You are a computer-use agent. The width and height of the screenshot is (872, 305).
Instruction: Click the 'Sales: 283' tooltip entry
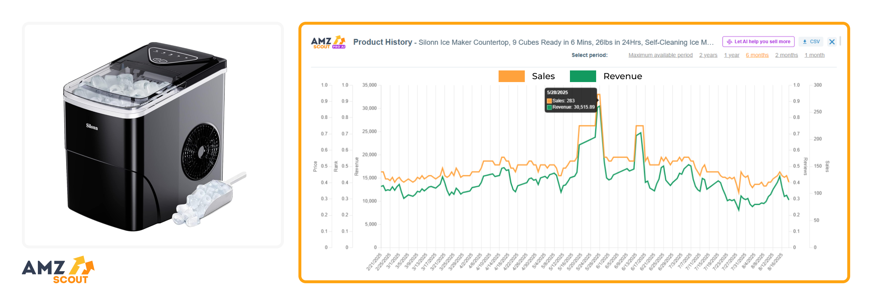(x=561, y=101)
